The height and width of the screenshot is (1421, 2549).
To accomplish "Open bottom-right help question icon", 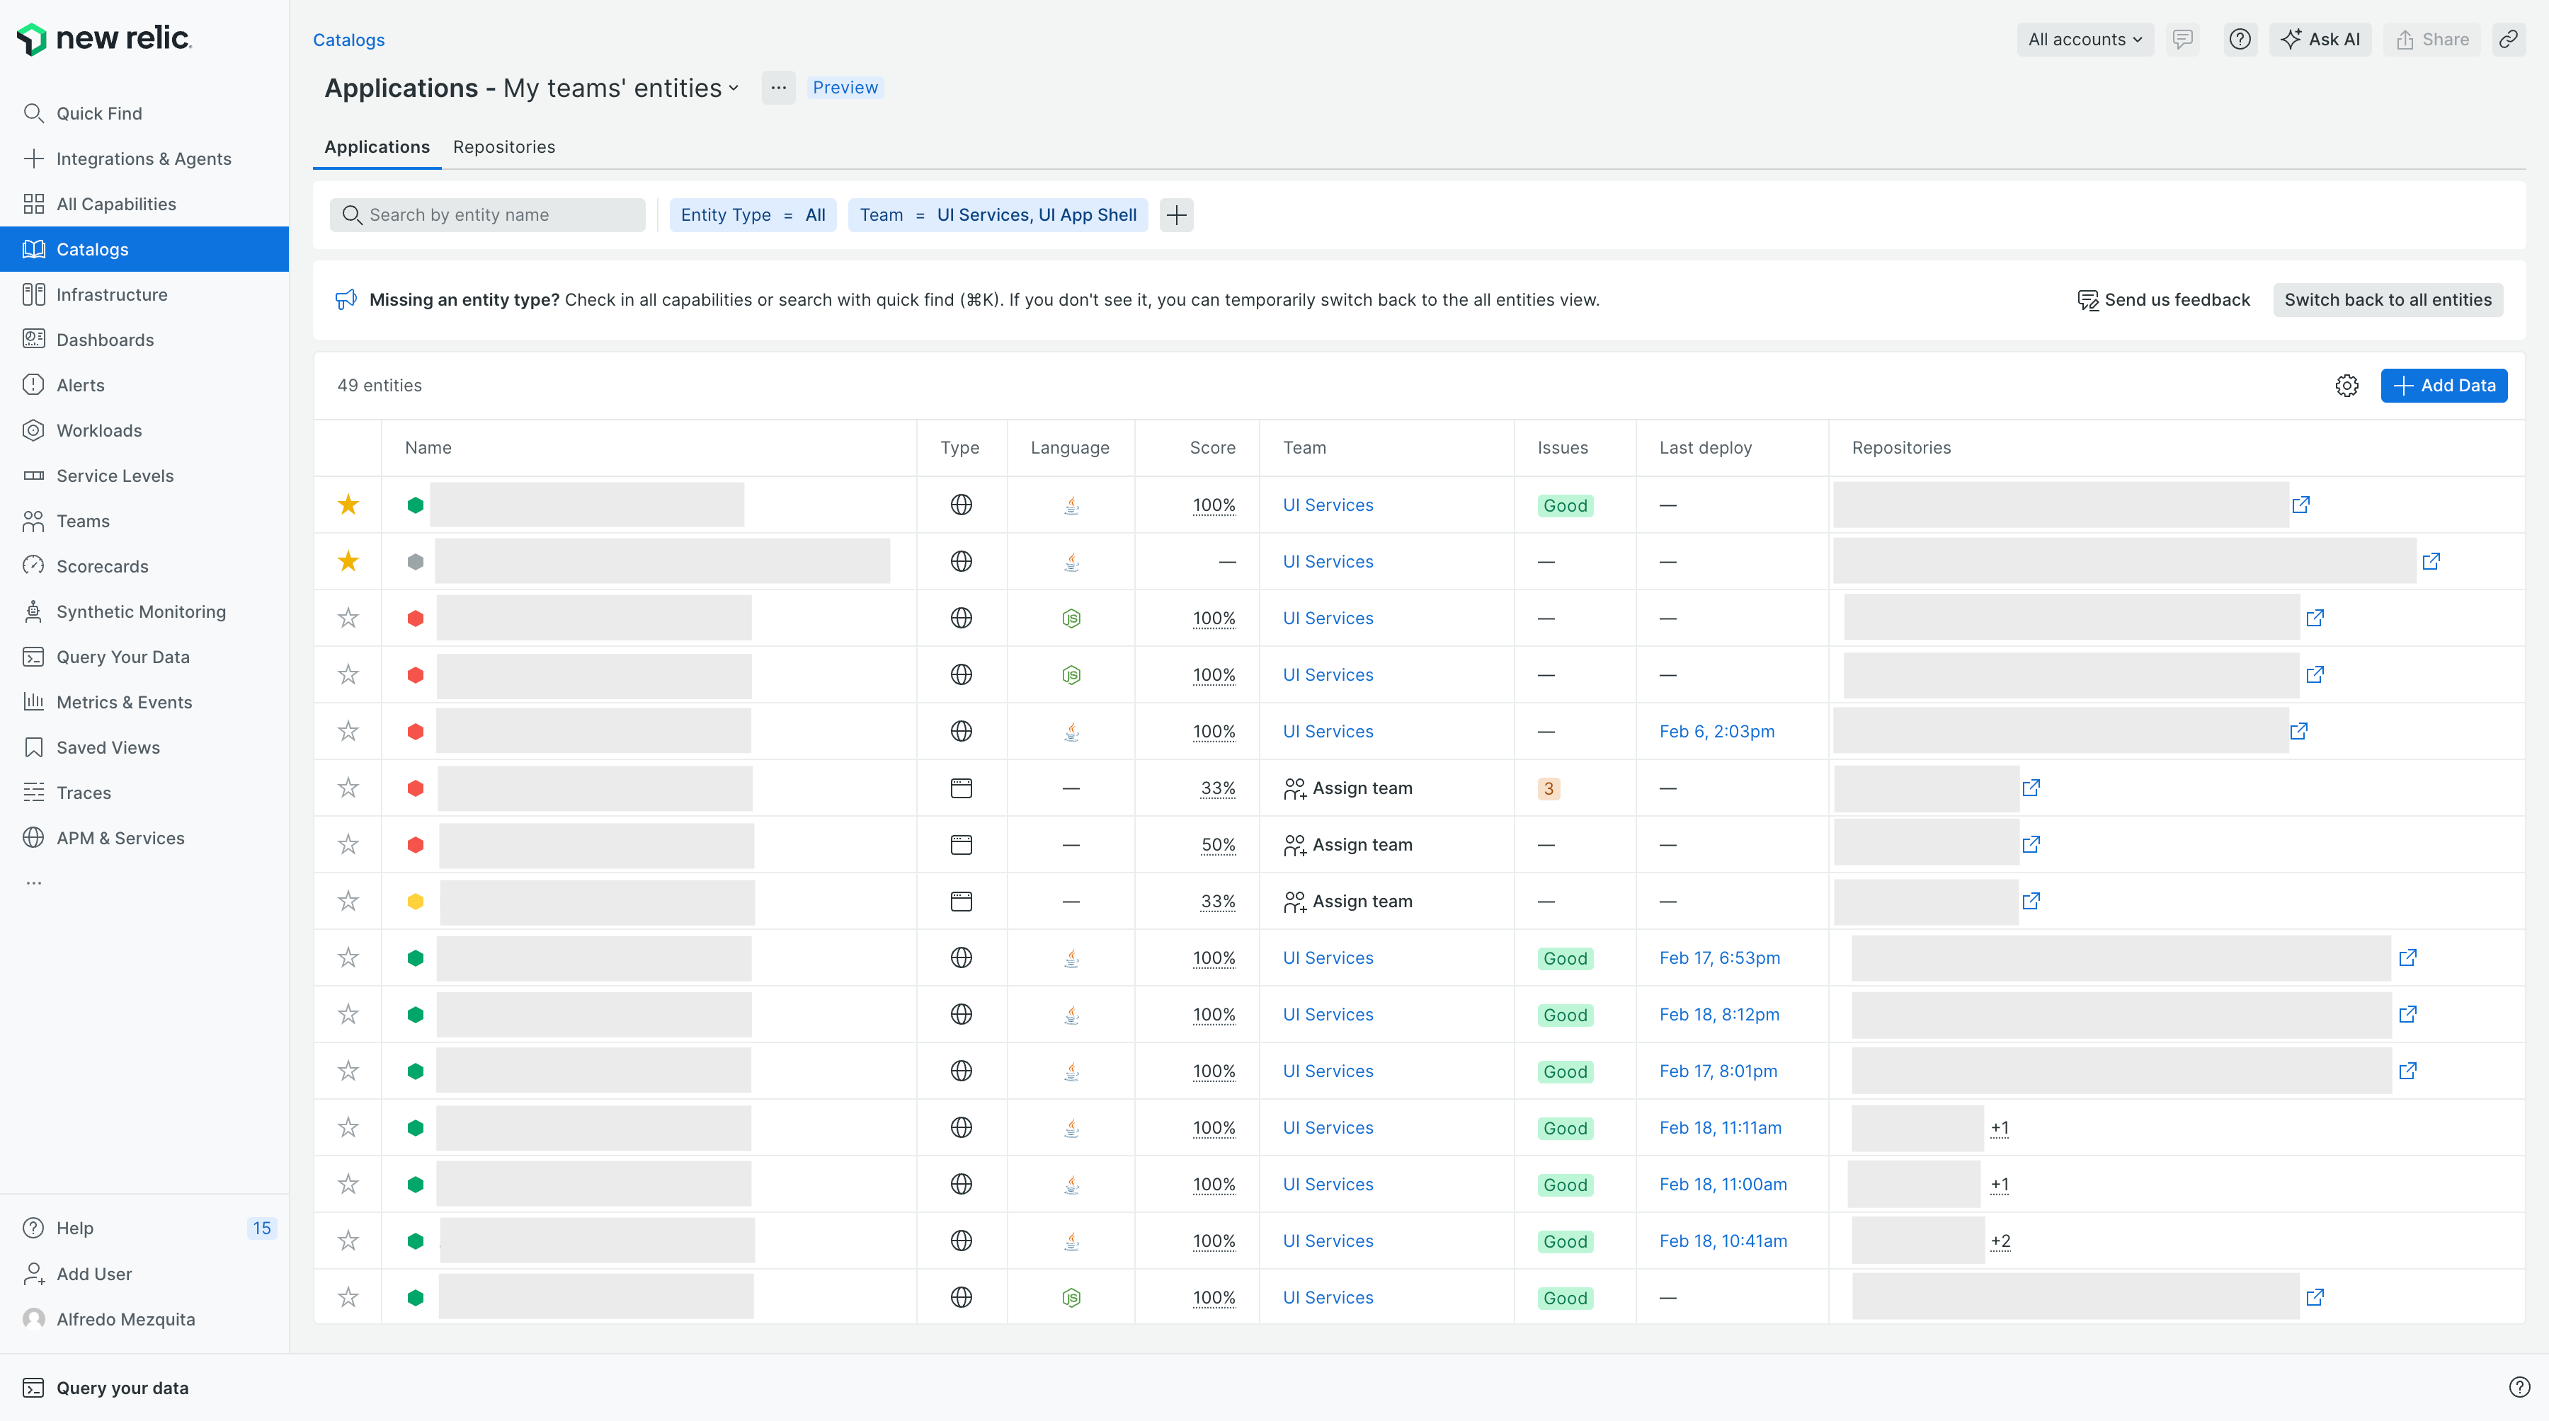I will (2519, 1387).
